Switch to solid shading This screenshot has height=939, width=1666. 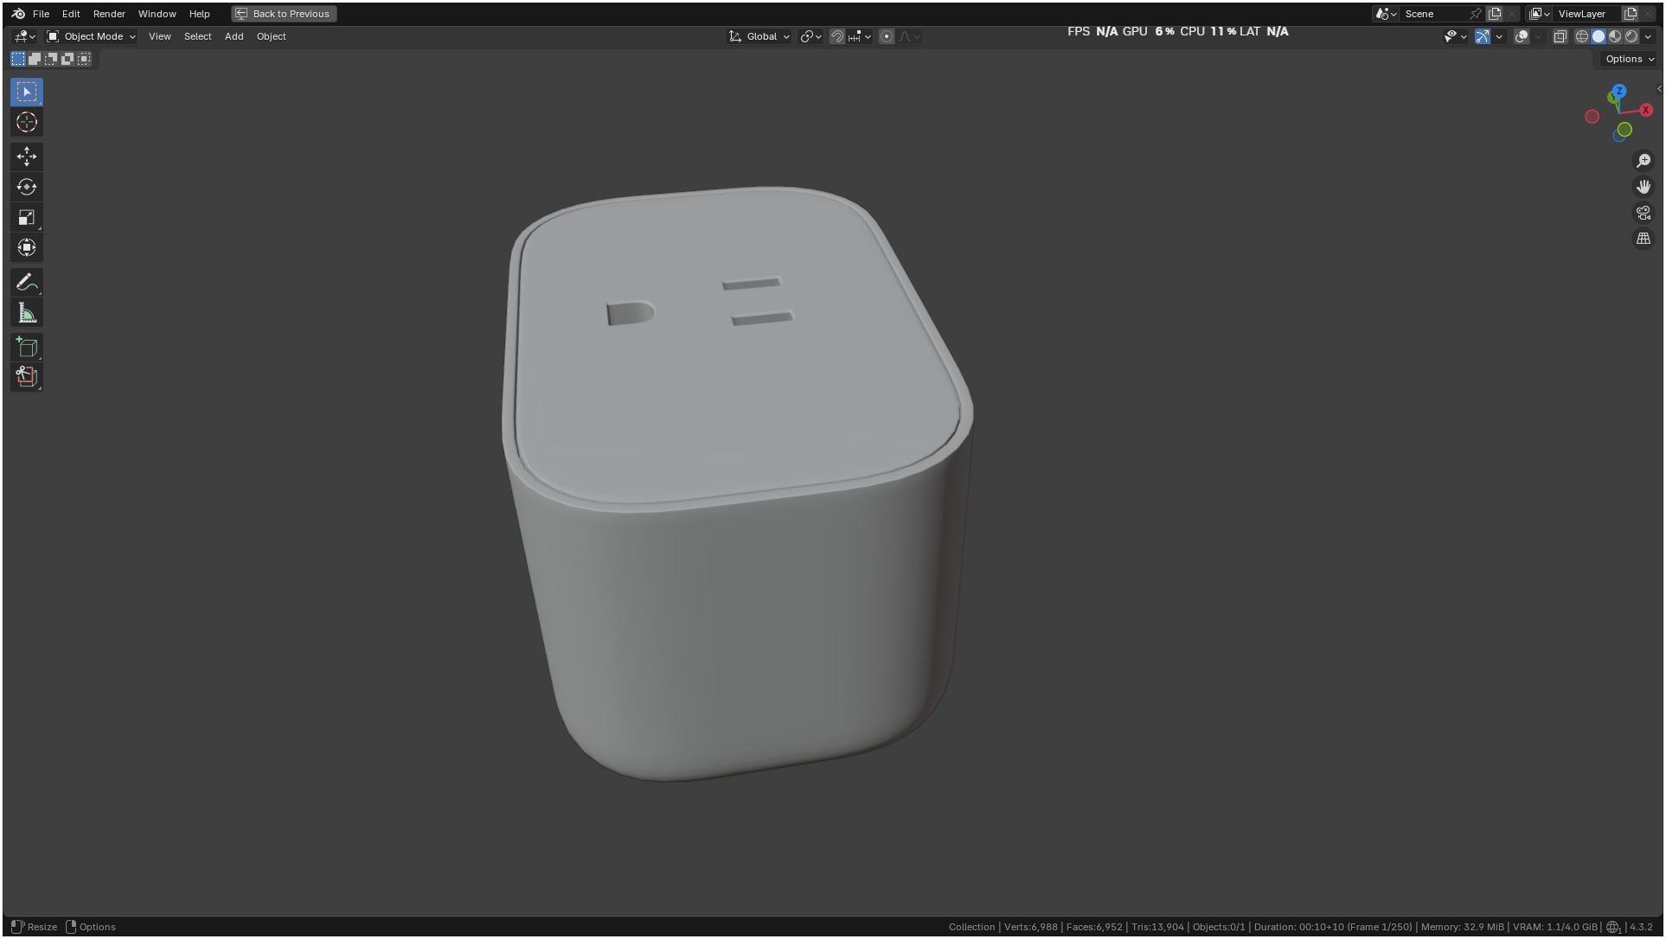[1599, 36]
